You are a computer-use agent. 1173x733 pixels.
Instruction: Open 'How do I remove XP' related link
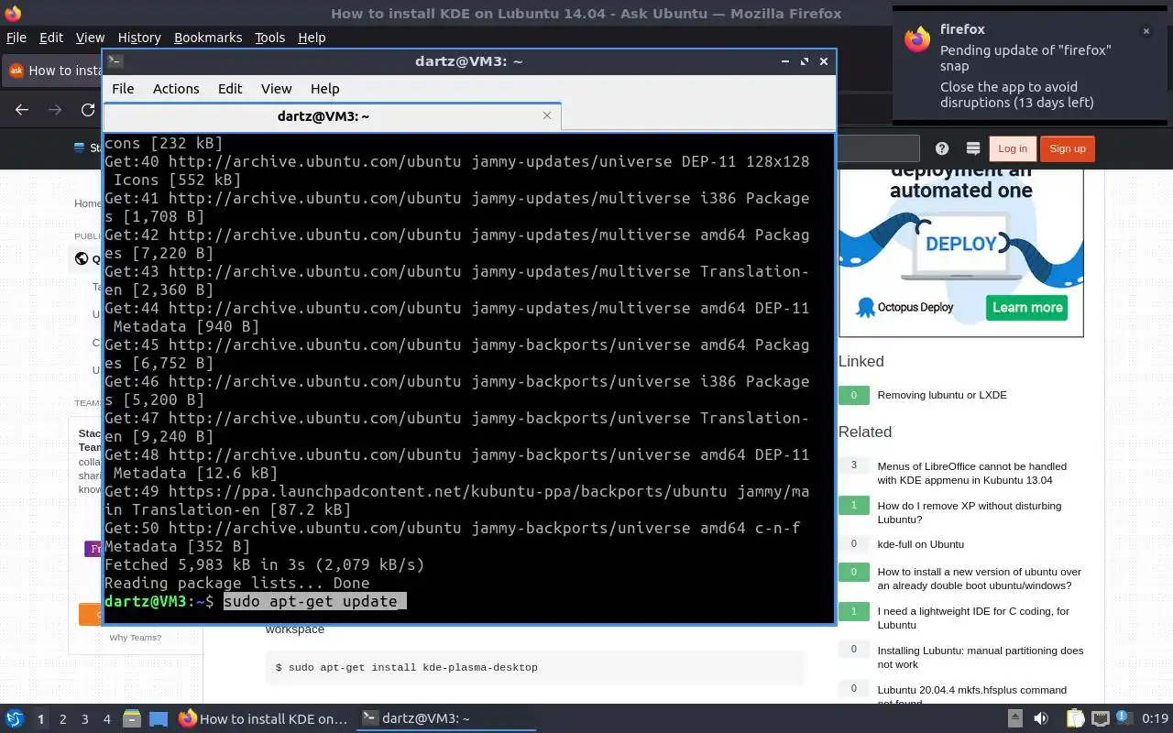969,512
